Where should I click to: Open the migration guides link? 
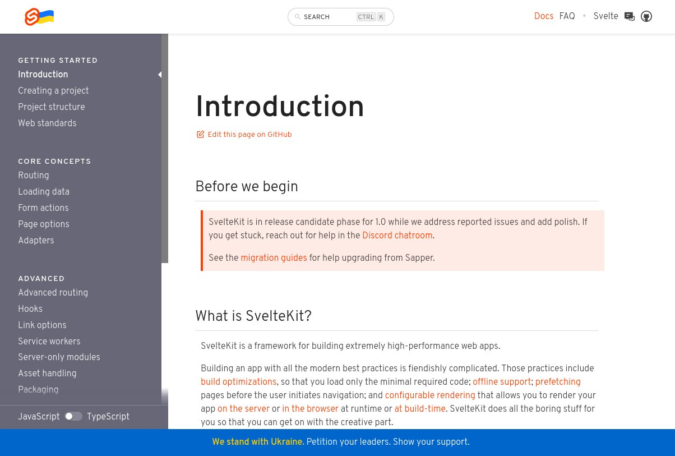(274, 258)
